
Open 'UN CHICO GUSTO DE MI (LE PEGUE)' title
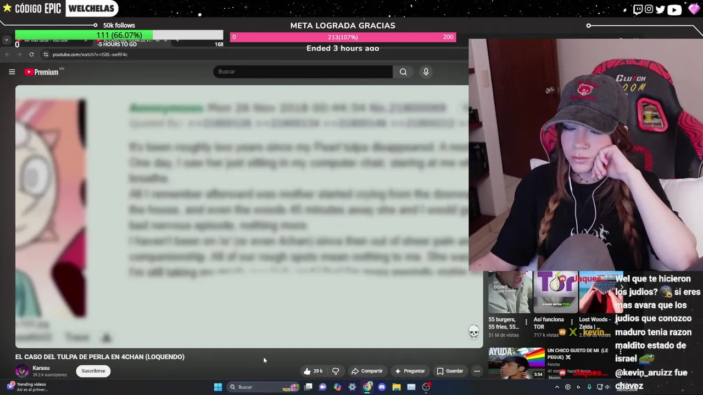(x=577, y=353)
